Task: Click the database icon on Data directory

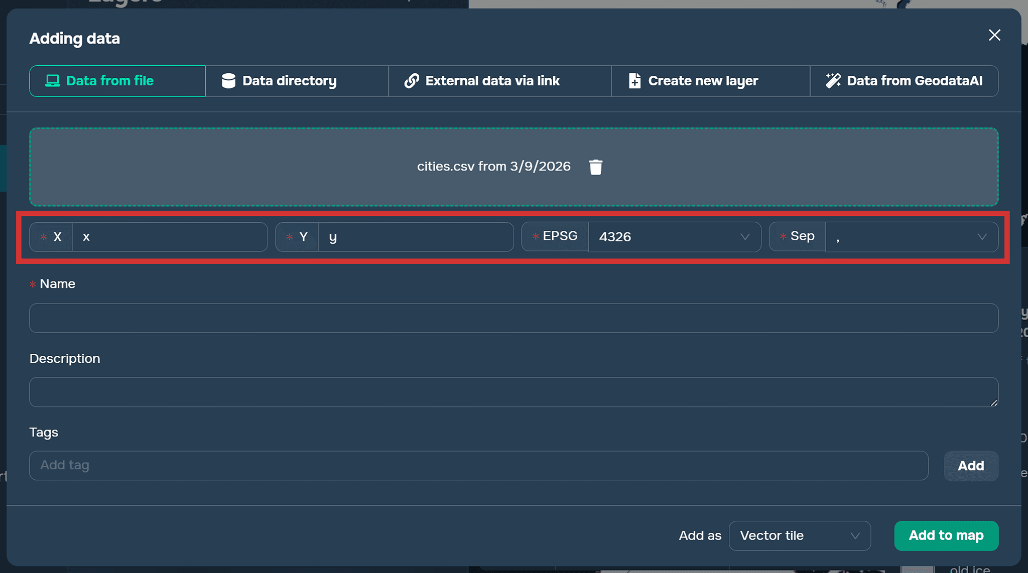Action: 228,81
